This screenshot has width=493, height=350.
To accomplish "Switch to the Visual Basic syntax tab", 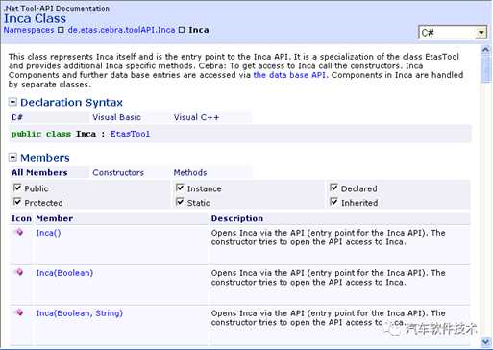I will click(x=116, y=117).
